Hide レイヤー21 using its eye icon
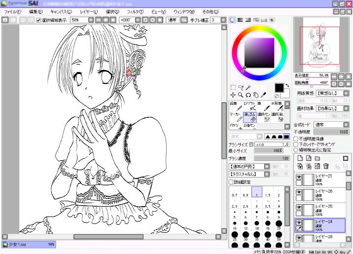 (x=299, y=177)
